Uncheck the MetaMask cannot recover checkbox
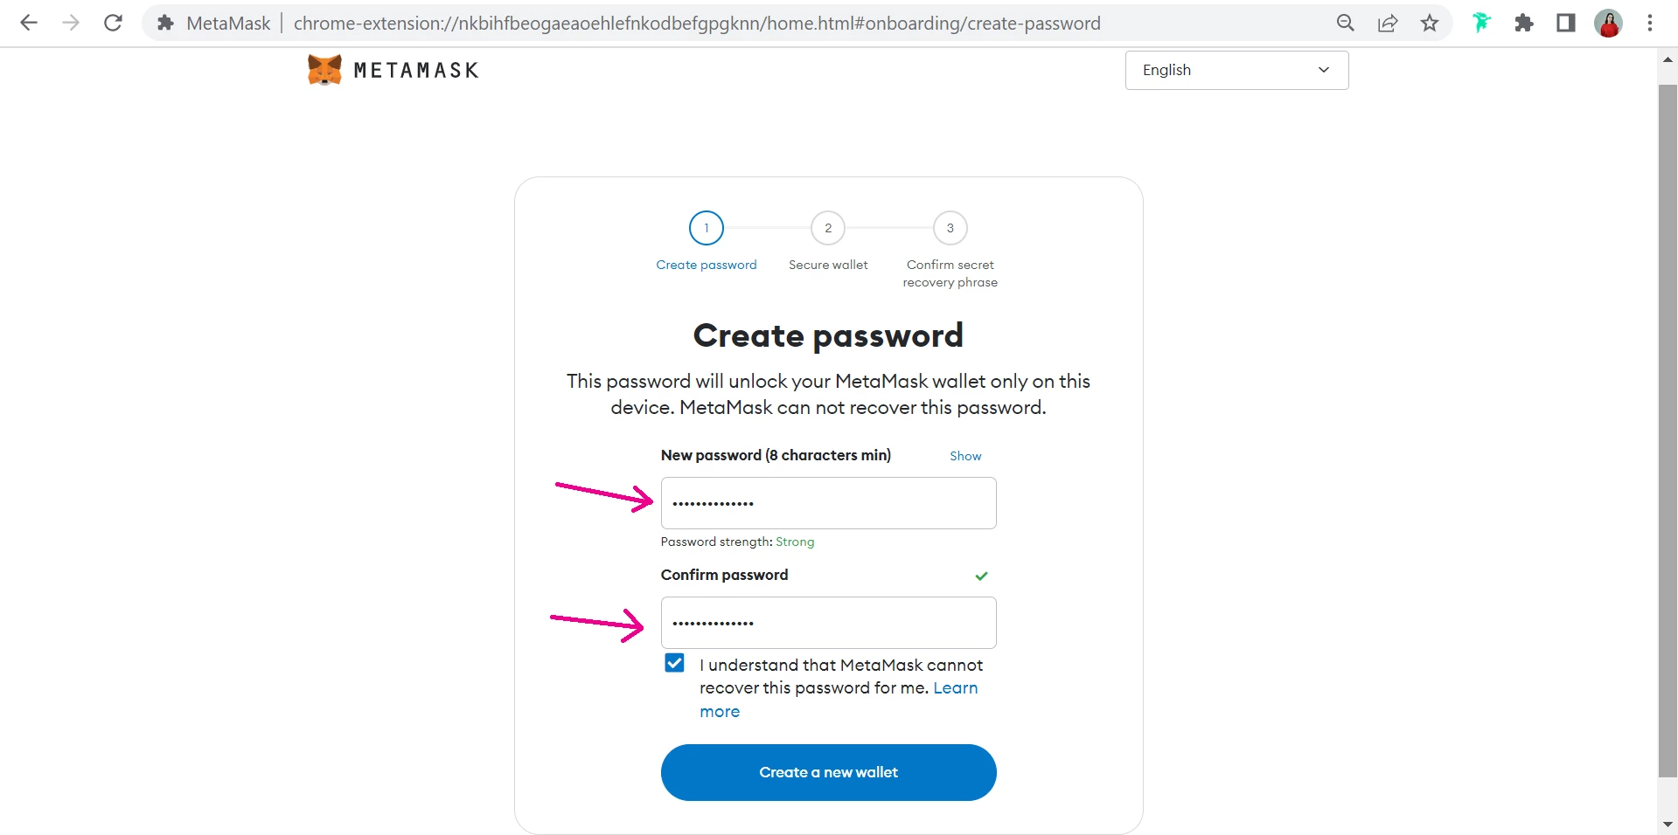Screen dimensions: 1678x835 [674, 663]
